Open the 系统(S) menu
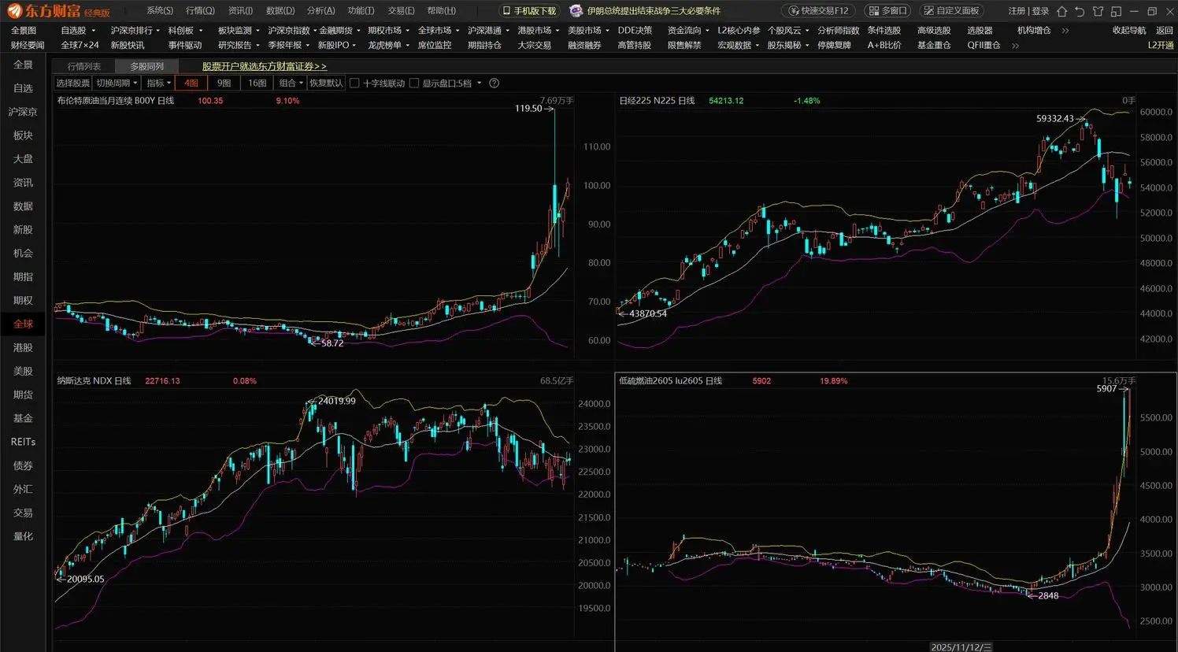 tap(160, 11)
